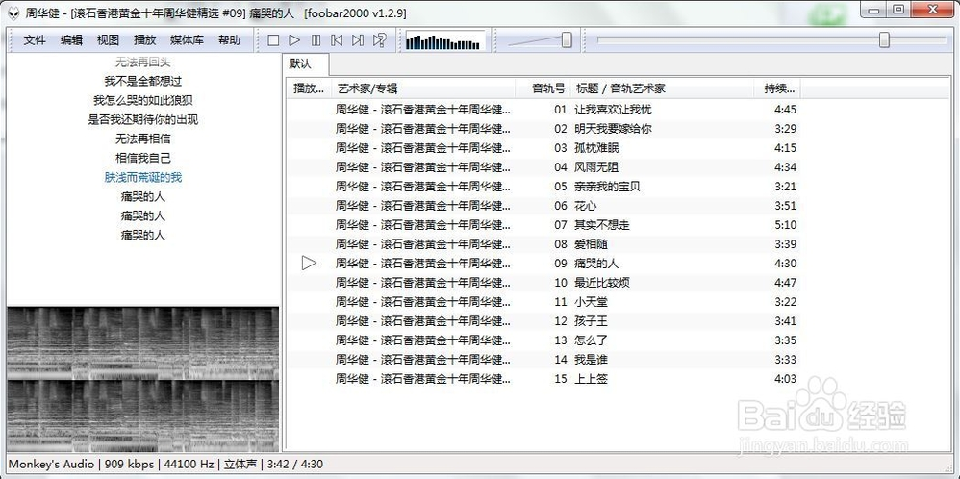
Task: Select track 07 其实不想走
Action: (x=543, y=225)
